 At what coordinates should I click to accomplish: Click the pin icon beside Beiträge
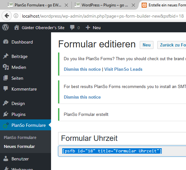pos(6,56)
